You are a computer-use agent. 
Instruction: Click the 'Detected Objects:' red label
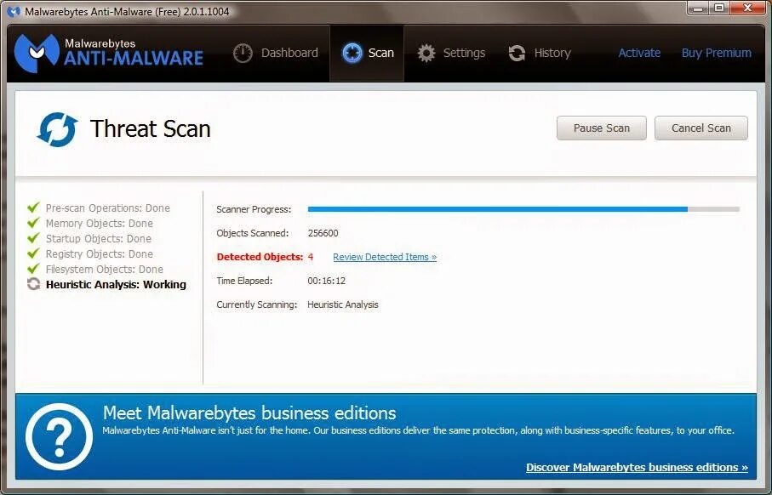tap(260, 257)
